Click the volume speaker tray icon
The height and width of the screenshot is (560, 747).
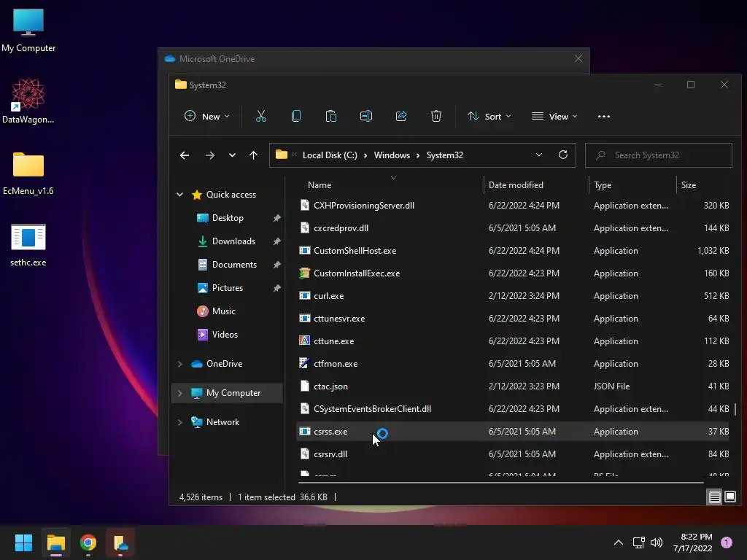(657, 542)
